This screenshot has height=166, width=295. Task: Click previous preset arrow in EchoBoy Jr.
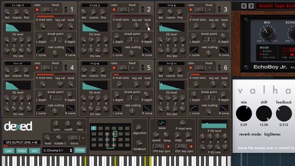pos(244,6)
